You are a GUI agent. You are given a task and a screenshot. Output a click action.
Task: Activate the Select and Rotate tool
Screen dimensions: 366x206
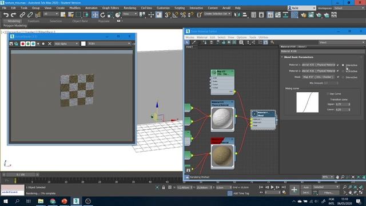103,15
